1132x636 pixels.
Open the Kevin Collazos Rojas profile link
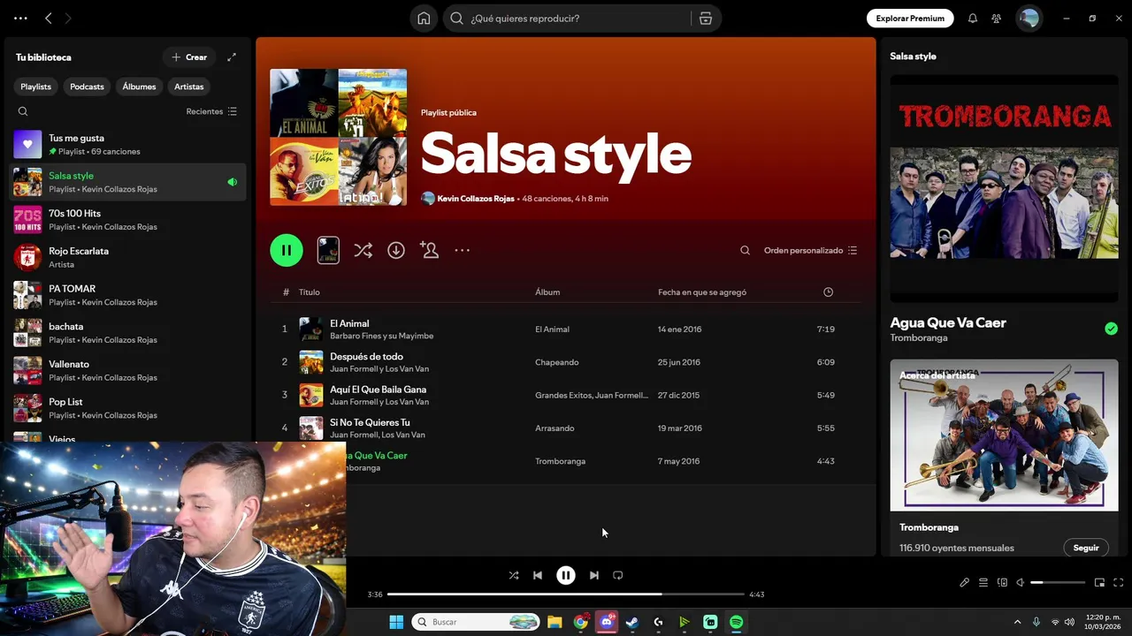pos(475,199)
